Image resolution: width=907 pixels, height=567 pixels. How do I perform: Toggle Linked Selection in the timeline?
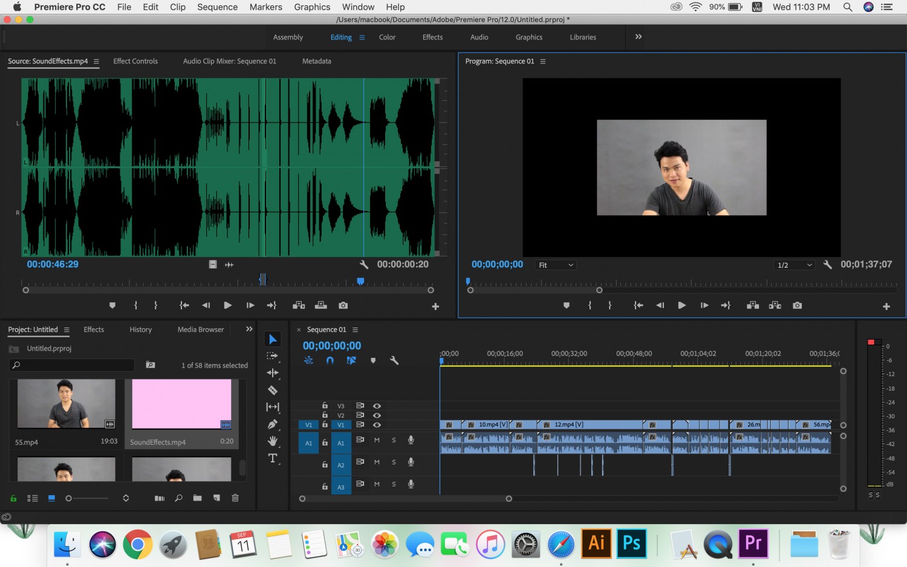[351, 360]
